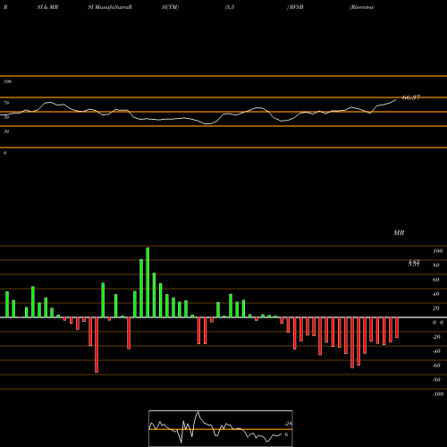The width and height of the screenshot is (447, 447).
Task: Click the MR axis label 20
Action: point(436,308)
